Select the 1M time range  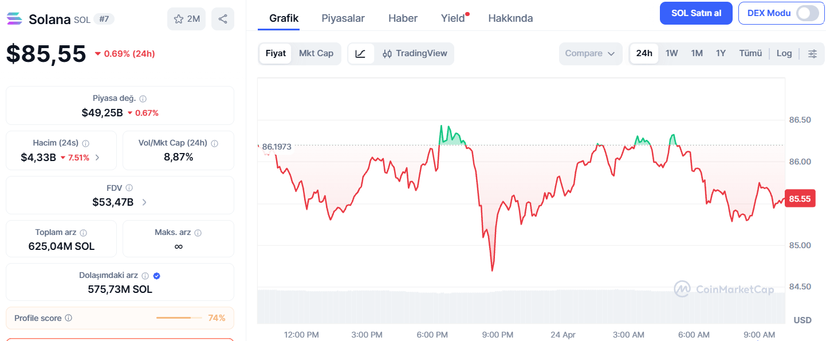[x=697, y=53]
